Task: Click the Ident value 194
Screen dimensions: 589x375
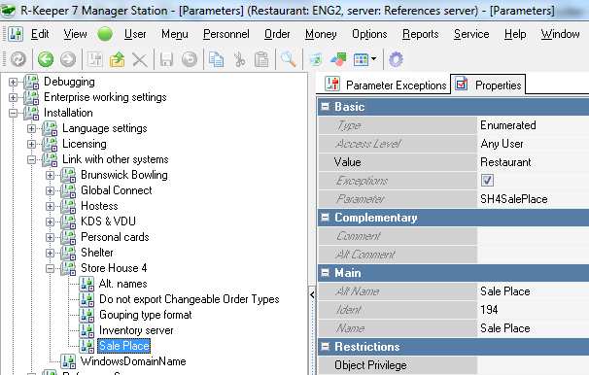Action: [x=489, y=310]
